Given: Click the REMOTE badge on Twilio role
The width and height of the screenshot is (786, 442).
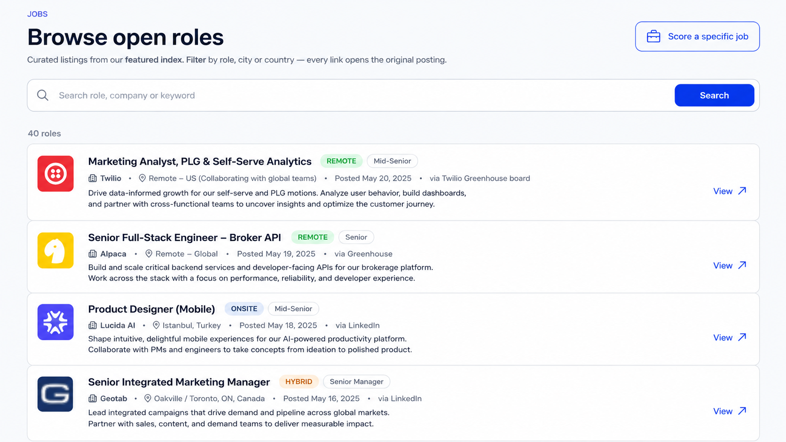Looking at the screenshot, I should tap(341, 161).
